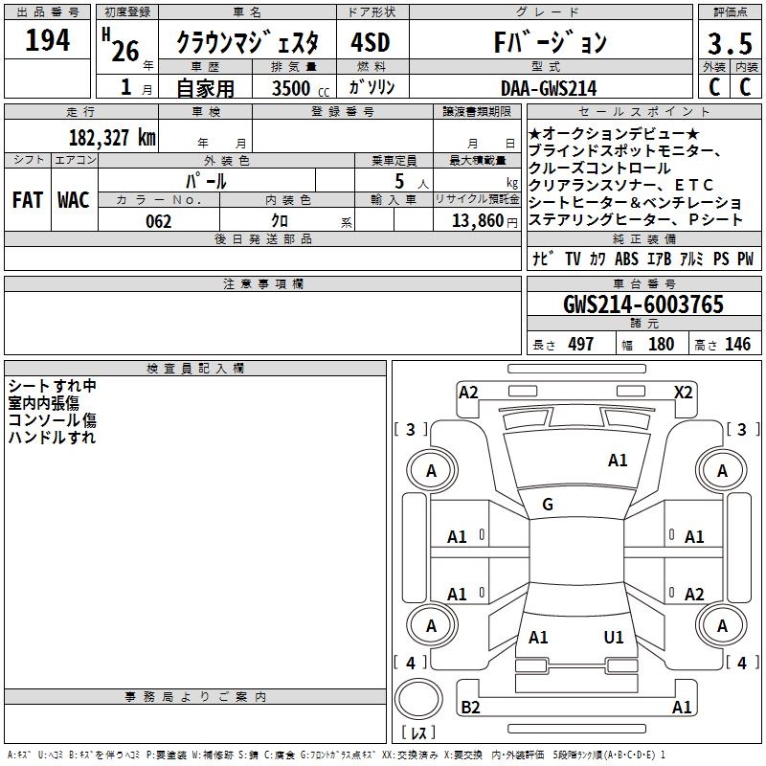The image size is (766, 766).
Task: Click equipment item エアB
Action: 659,259
